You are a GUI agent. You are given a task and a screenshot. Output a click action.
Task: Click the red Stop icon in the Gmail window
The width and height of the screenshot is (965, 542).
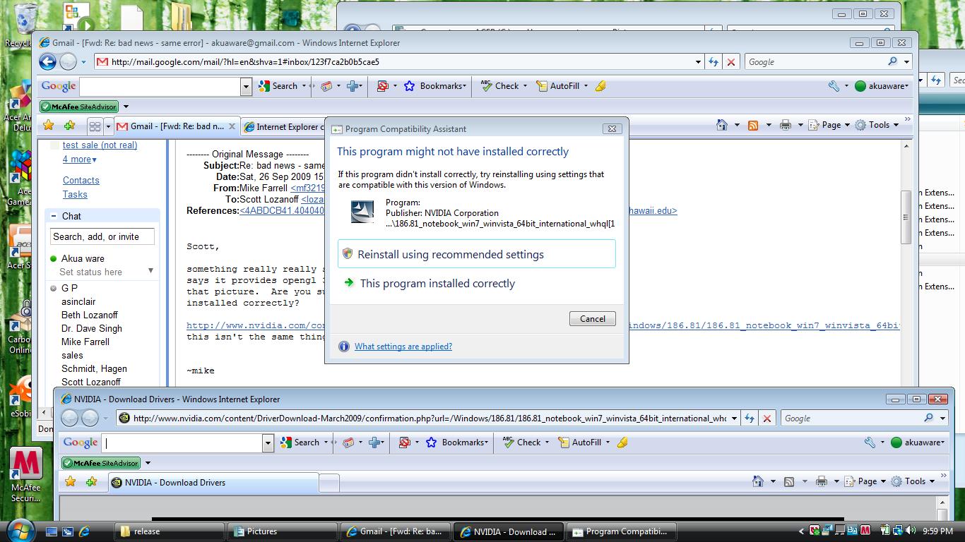[731, 62]
